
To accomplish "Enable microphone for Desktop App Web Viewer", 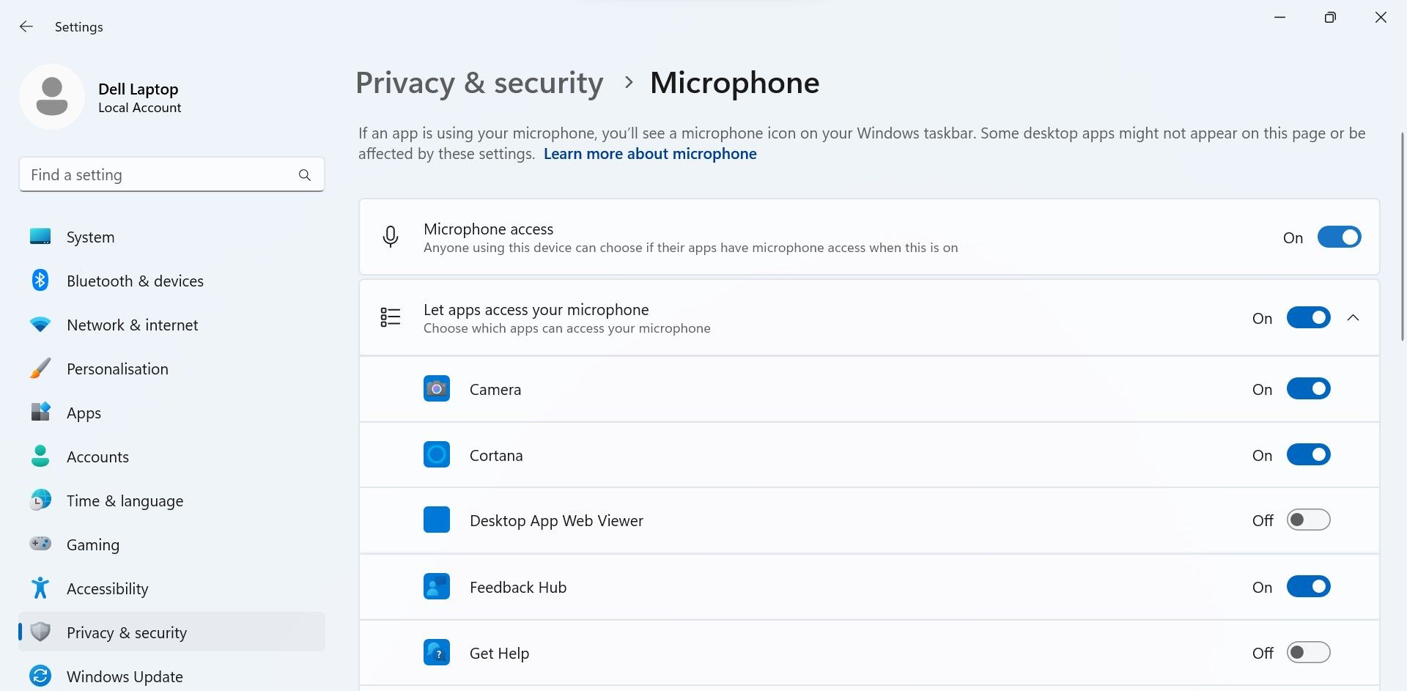I will pos(1309,520).
